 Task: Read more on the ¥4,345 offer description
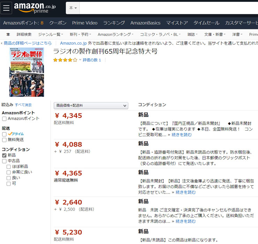tap(182, 135)
